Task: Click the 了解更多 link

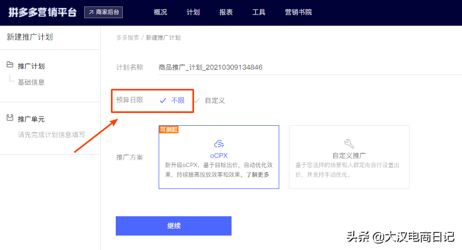Action: [x=258, y=175]
